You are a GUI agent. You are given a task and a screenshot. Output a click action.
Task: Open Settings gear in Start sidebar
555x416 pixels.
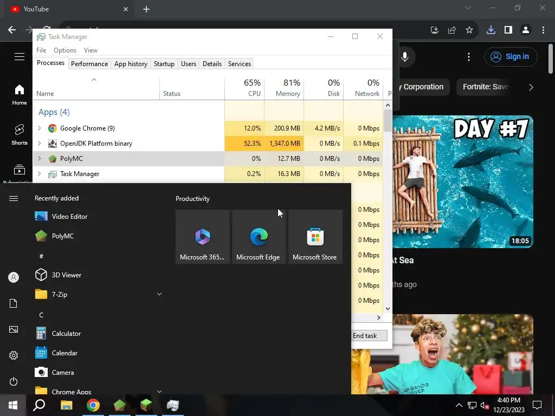tap(14, 355)
